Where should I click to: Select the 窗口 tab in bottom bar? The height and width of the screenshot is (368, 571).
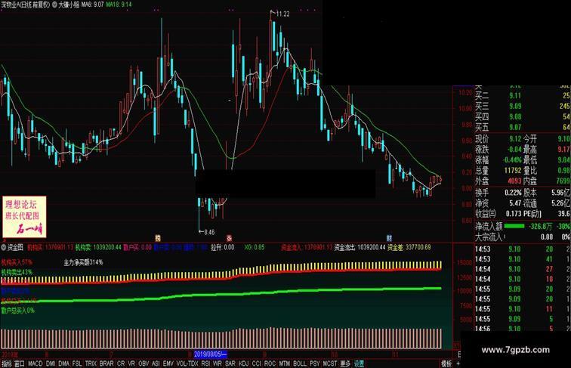(20, 363)
